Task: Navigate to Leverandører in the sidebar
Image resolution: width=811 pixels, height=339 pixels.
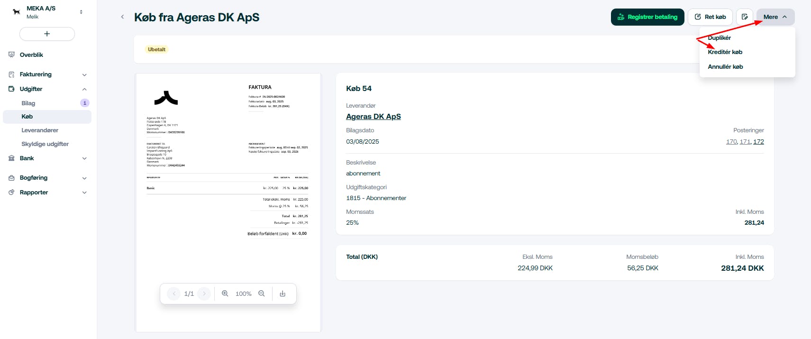Action: point(40,130)
